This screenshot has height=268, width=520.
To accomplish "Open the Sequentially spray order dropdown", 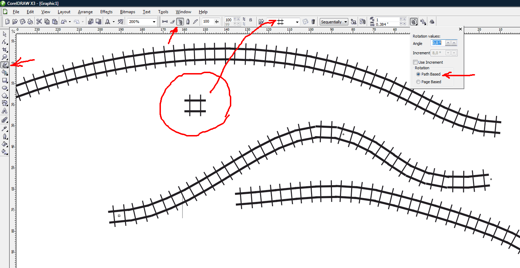I will (334, 22).
